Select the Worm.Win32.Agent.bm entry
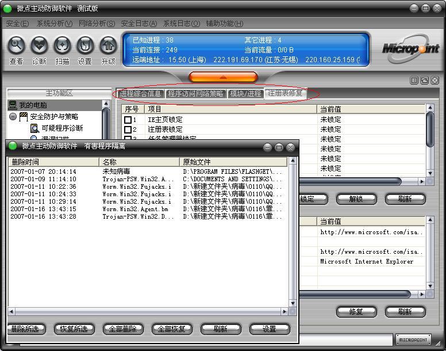 coord(147,209)
